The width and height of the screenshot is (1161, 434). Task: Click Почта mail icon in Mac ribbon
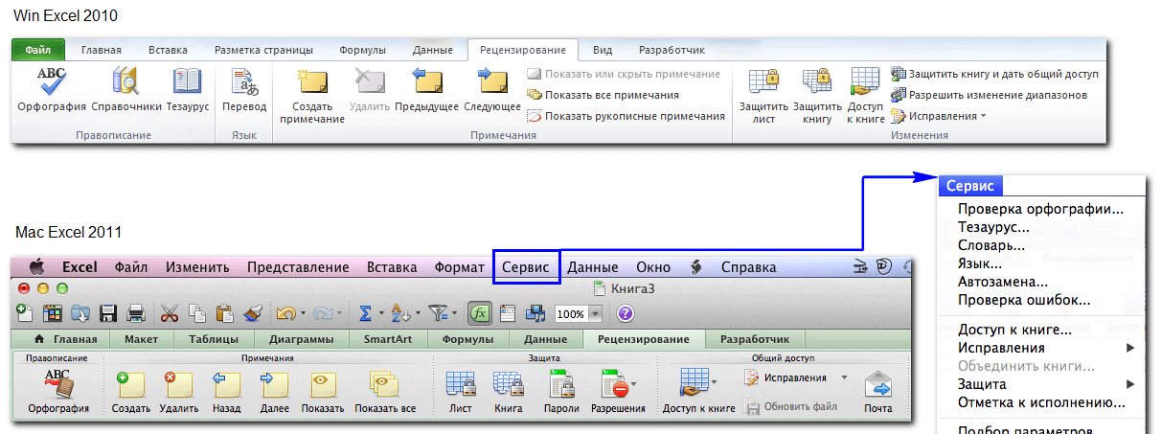click(x=877, y=384)
